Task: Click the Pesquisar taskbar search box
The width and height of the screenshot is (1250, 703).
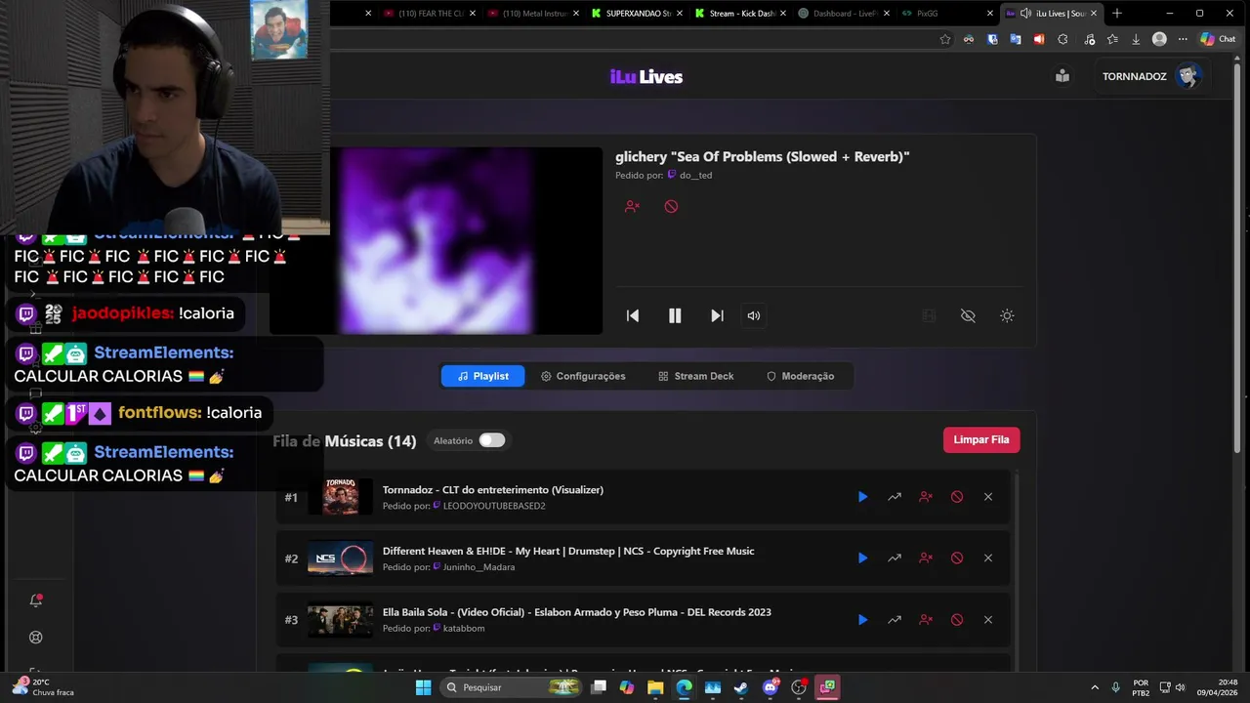Action: tap(512, 687)
